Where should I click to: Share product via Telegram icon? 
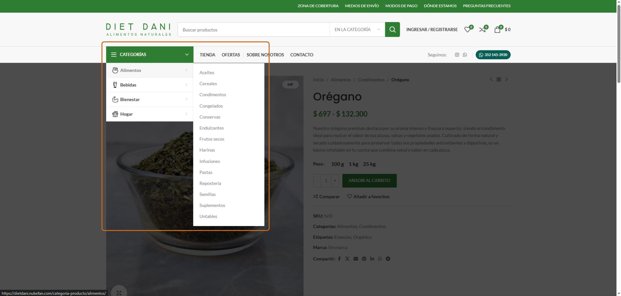[388, 259]
